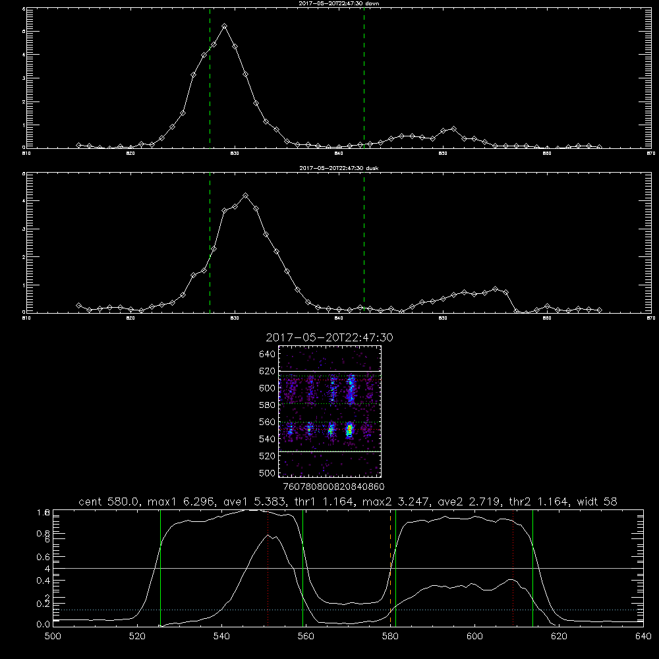The width and height of the screenshot is (659, 659).
Task: Click the solid green line near 614 in bottom plot
Action: (x=533, y=568)
